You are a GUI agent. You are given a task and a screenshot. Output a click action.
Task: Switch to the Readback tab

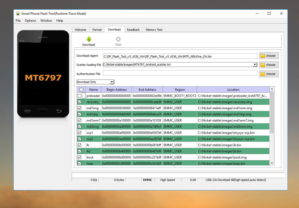coord(133,30)
